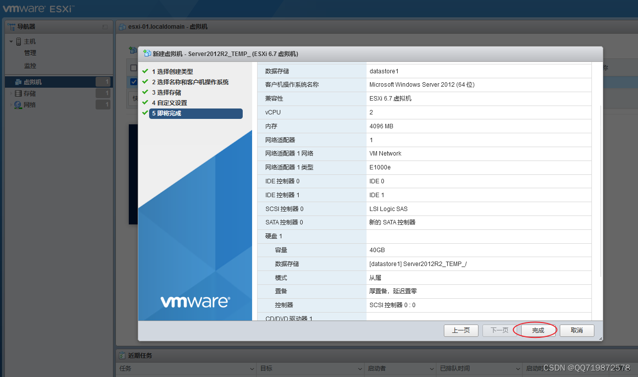Click the virtual machines icon beside 虚拟机
This screenshot has width=638, height=377.
tap(18, 82)
